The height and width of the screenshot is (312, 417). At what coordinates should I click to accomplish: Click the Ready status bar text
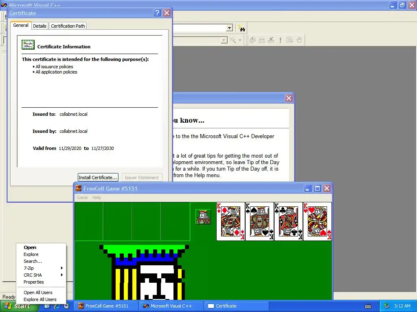(9, 297)
